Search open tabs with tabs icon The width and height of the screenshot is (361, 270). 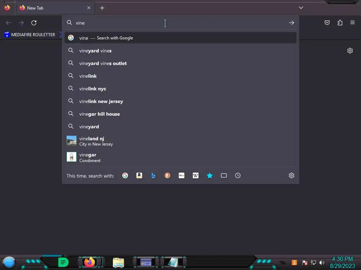pyautogui.click(x=224, y=176)
